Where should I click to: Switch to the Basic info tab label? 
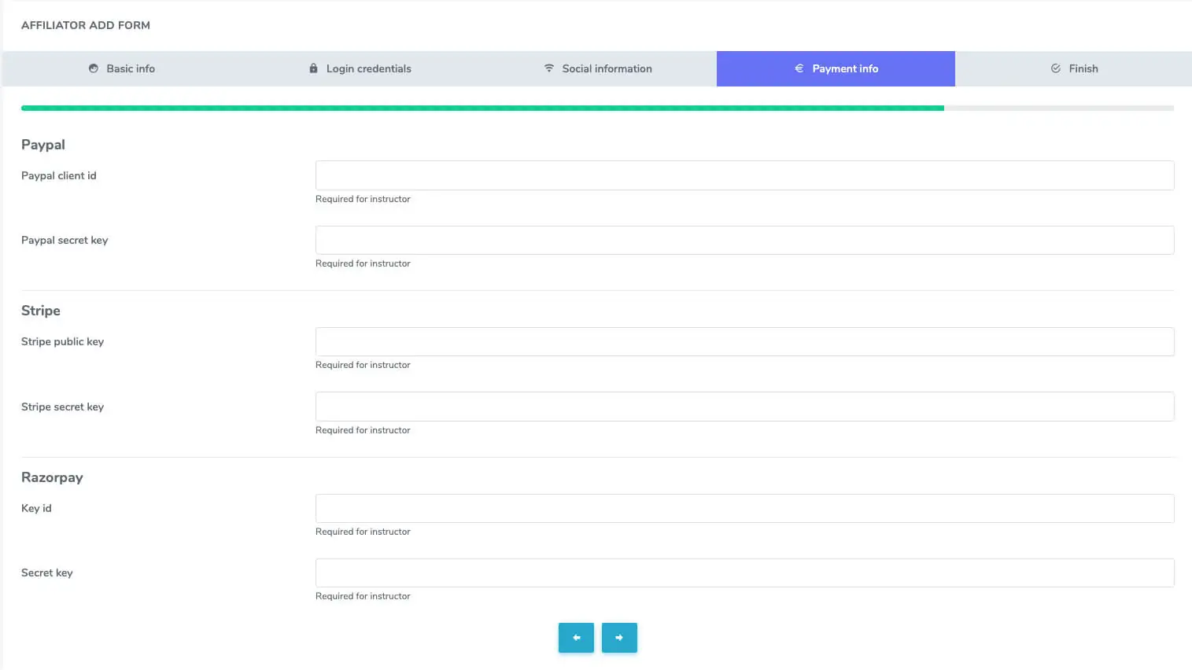click(x=131, y=68)
